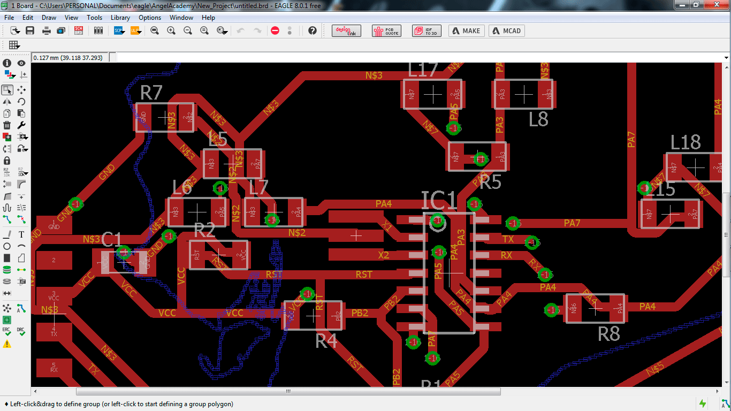Select the Route airwire tool
The height and width of the screenshot is (411, 731).
point(7,219)
